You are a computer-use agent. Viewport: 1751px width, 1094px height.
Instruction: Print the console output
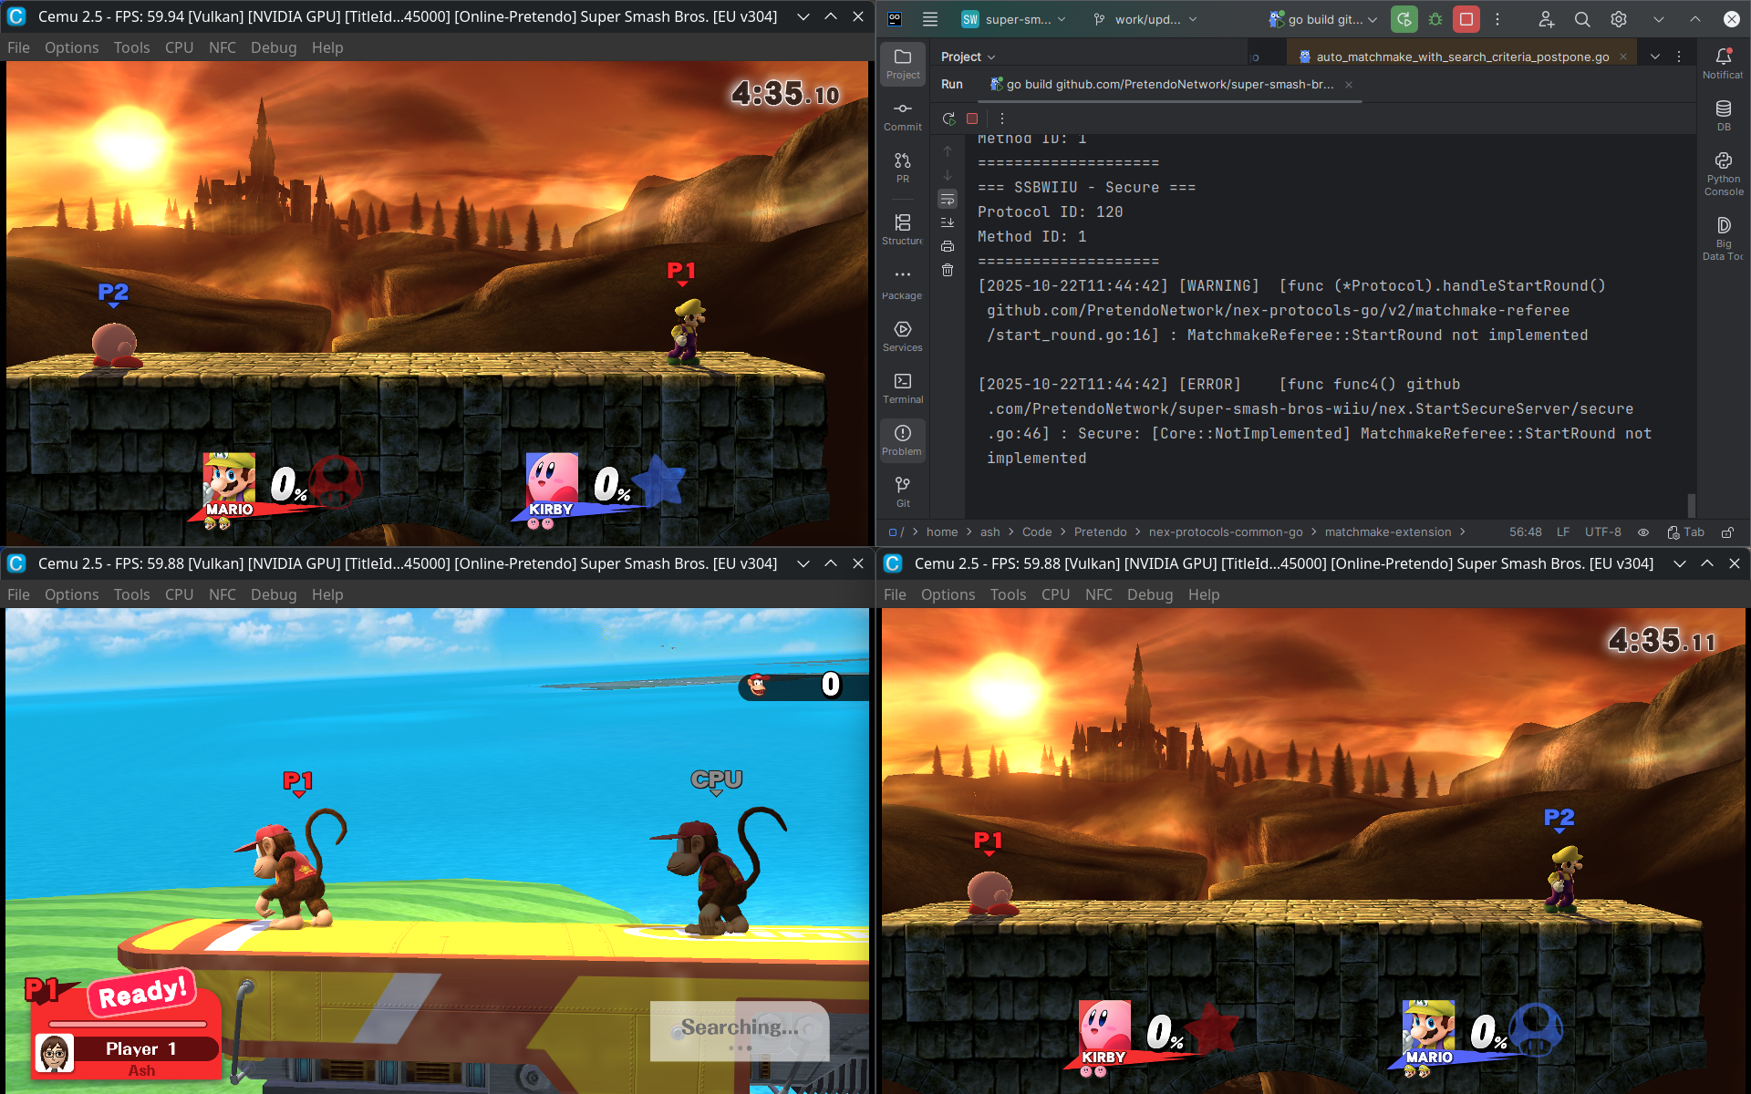click(x=948, y=246)
